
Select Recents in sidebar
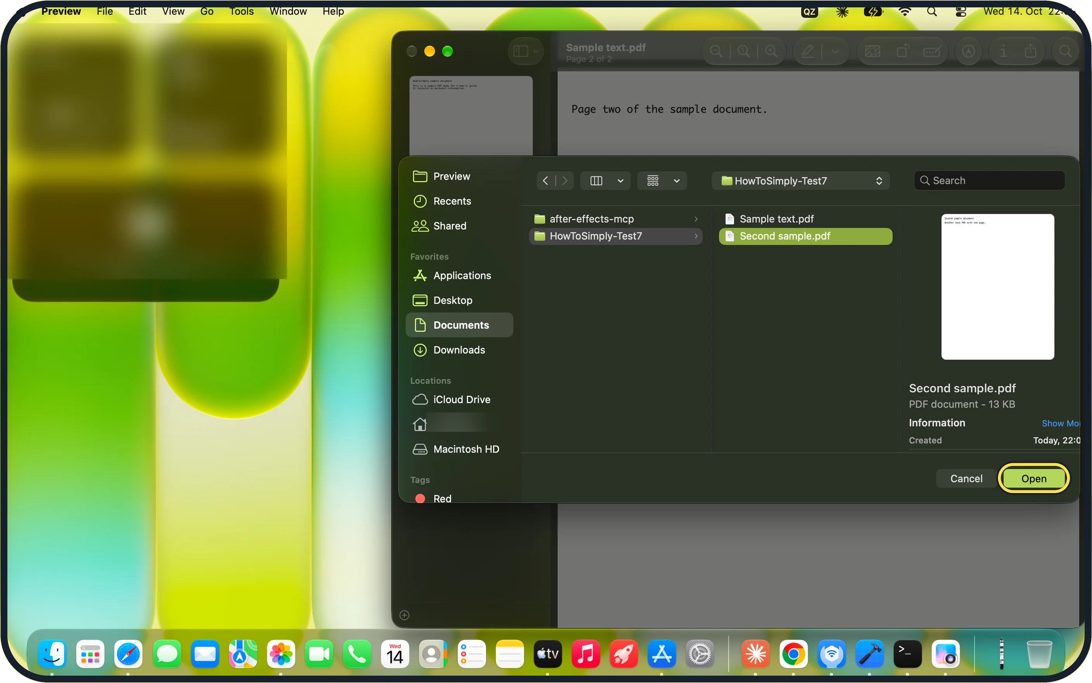pos(460,201)
